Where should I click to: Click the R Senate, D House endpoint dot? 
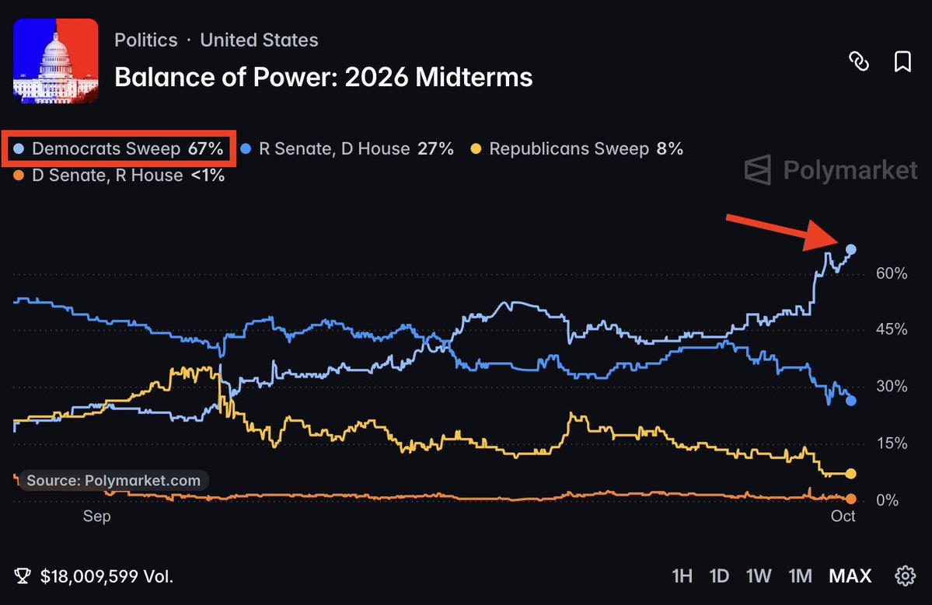tap(850, 401)
